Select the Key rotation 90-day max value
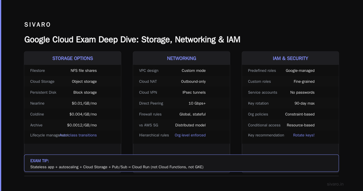The image size is (363, 191). point(304,103)
